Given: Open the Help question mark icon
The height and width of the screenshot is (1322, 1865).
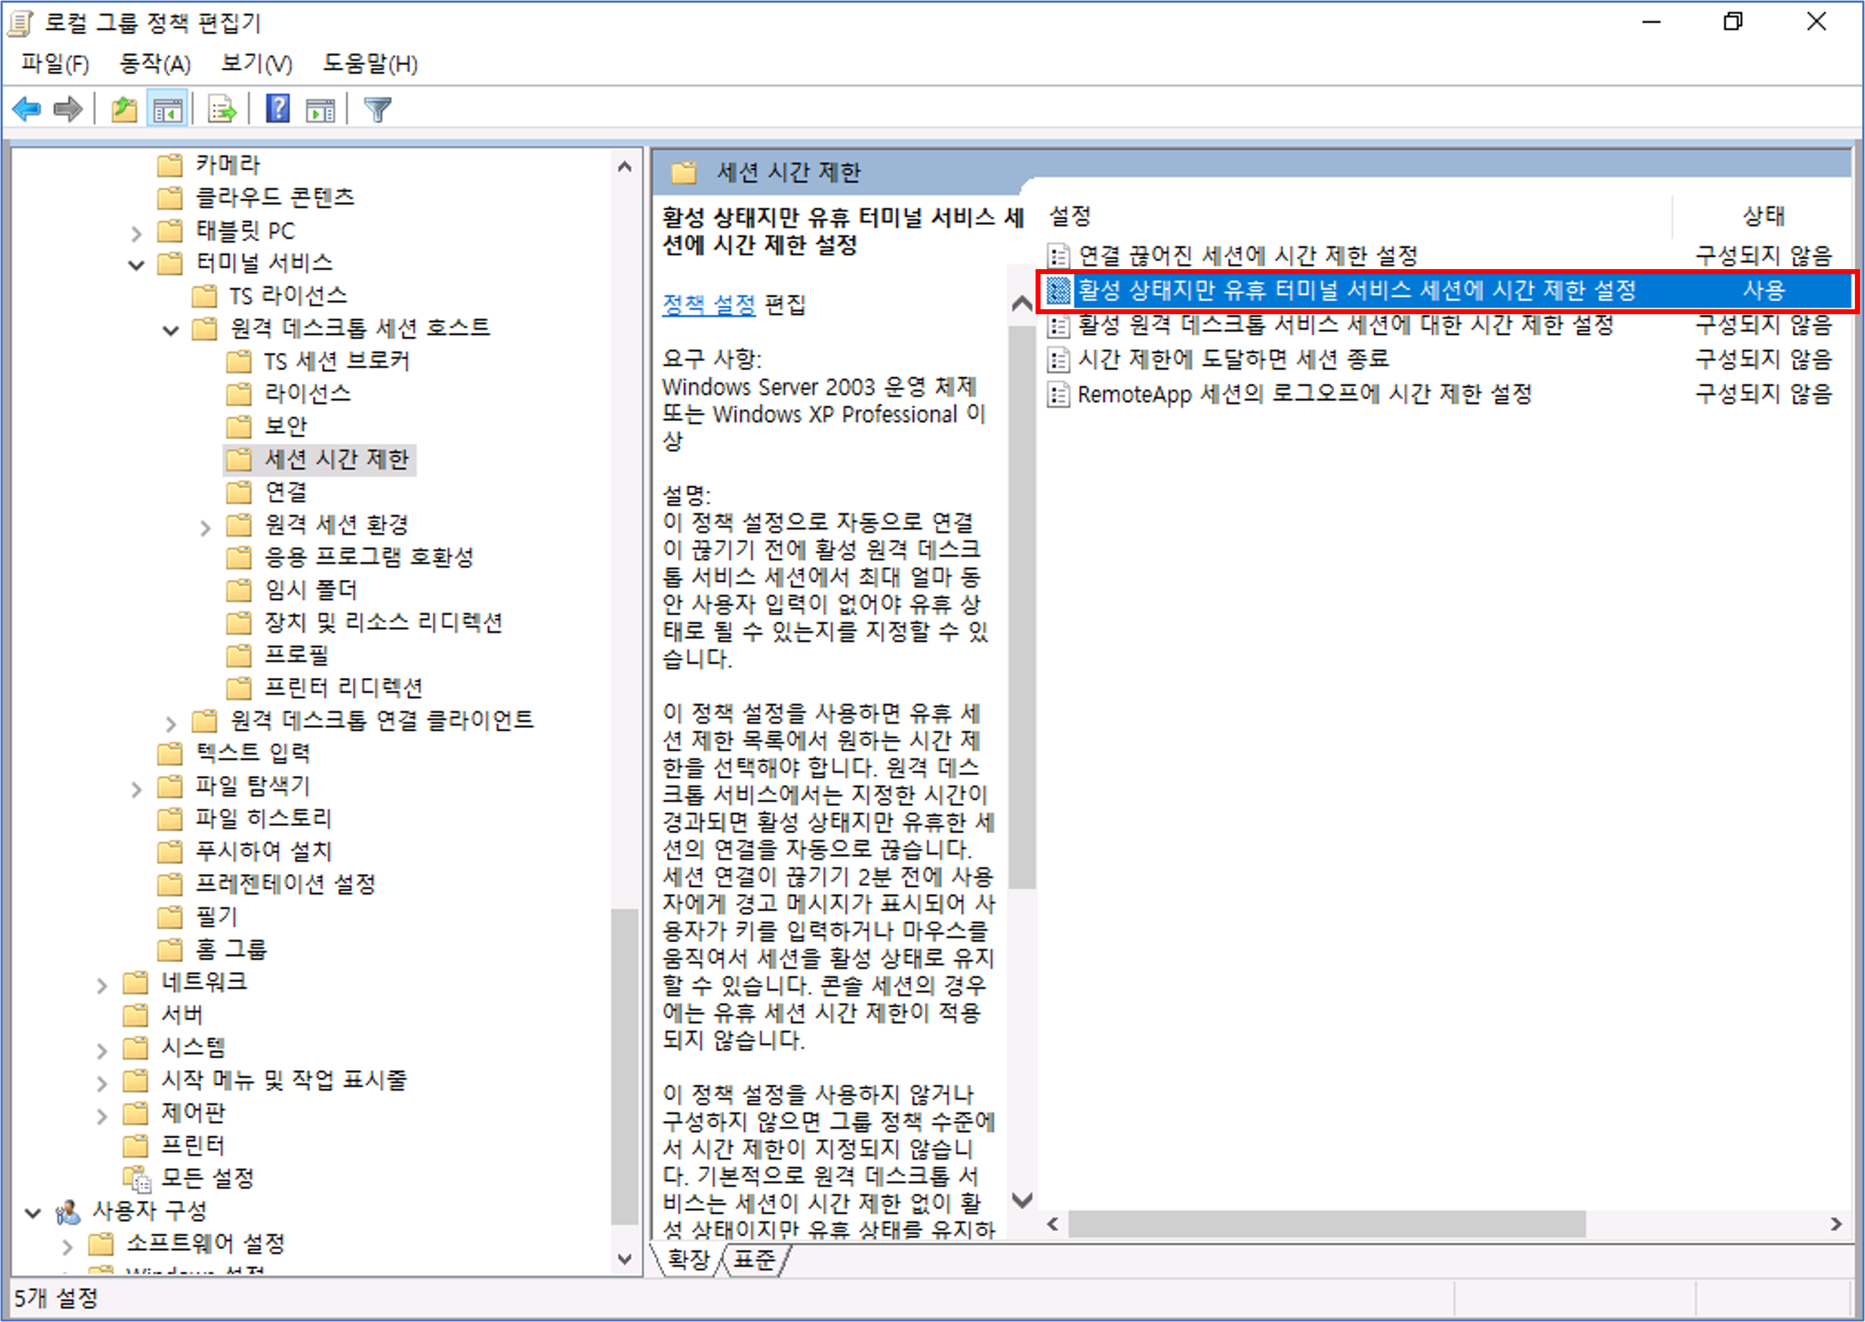Looking at the screenshot, I should [x=278, y=108].
